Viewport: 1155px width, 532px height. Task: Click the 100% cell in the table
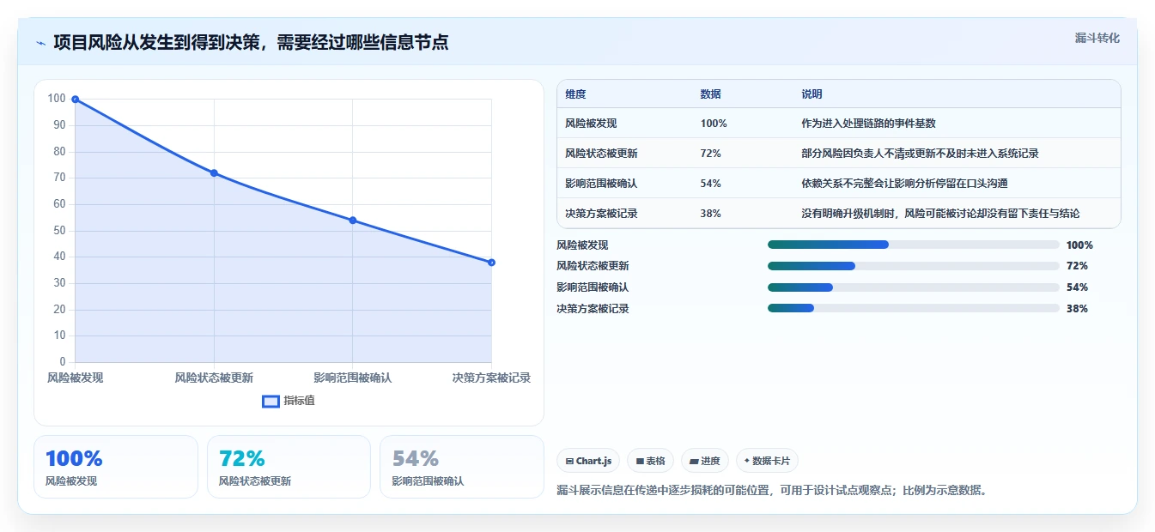[714, 124]
